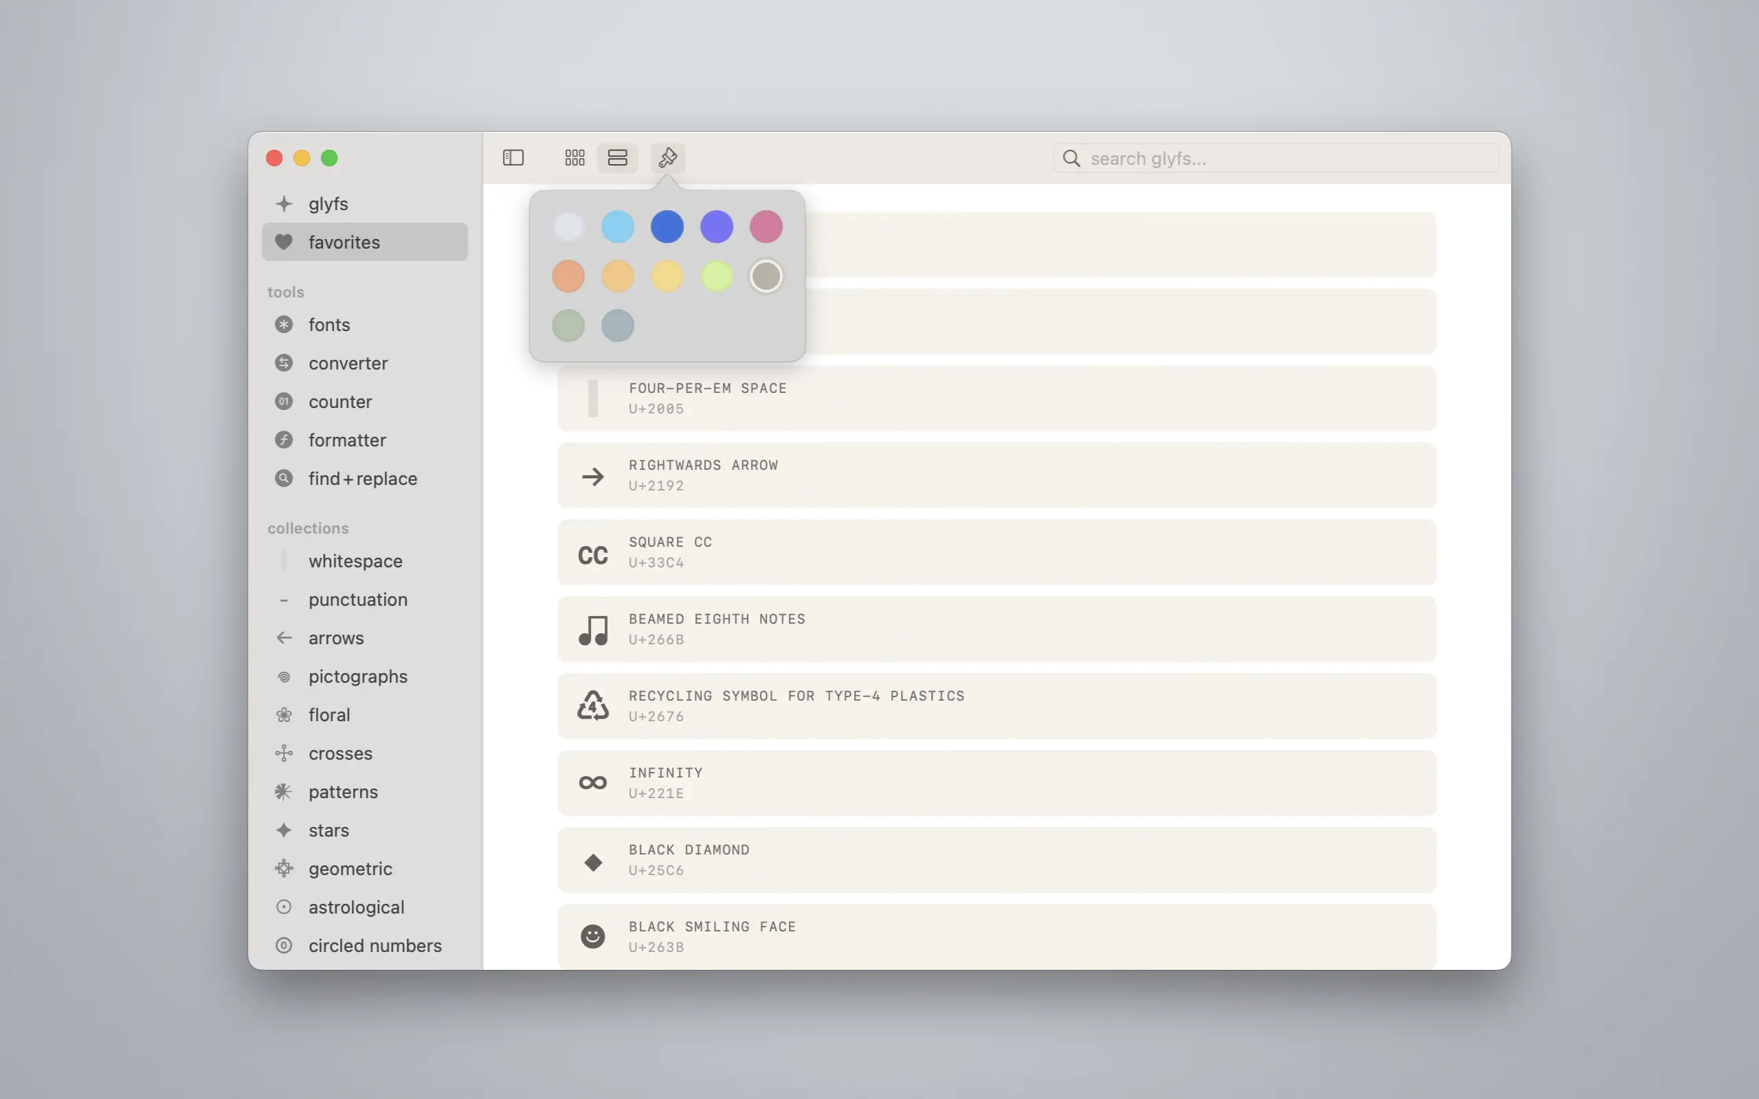Select the RIGHTWARDS ARROW glyph row
The width and height of the screenshot is (1759, 1099).
coord(996,475)
